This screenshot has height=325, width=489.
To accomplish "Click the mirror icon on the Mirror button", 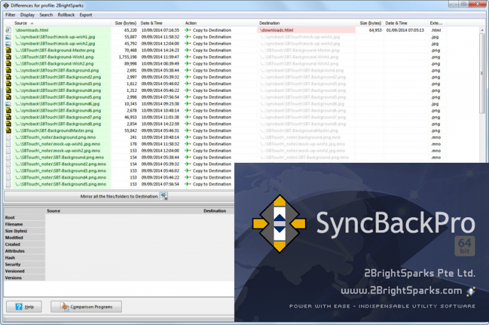I will (x=164, y=196).
